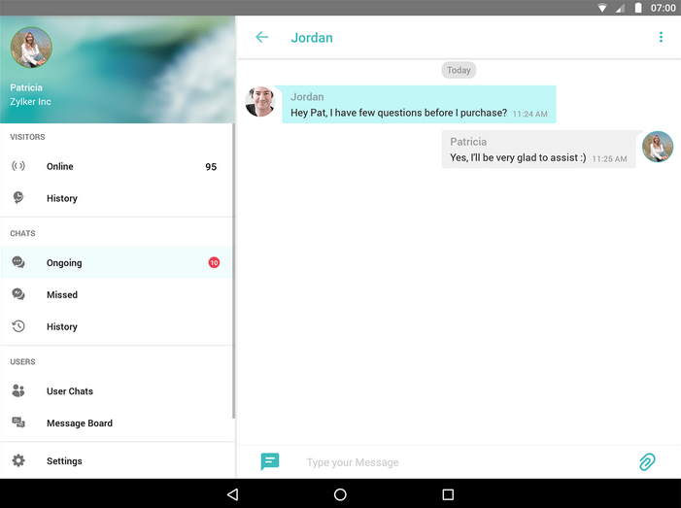Click the Chats History clock icon

point(18,326)
